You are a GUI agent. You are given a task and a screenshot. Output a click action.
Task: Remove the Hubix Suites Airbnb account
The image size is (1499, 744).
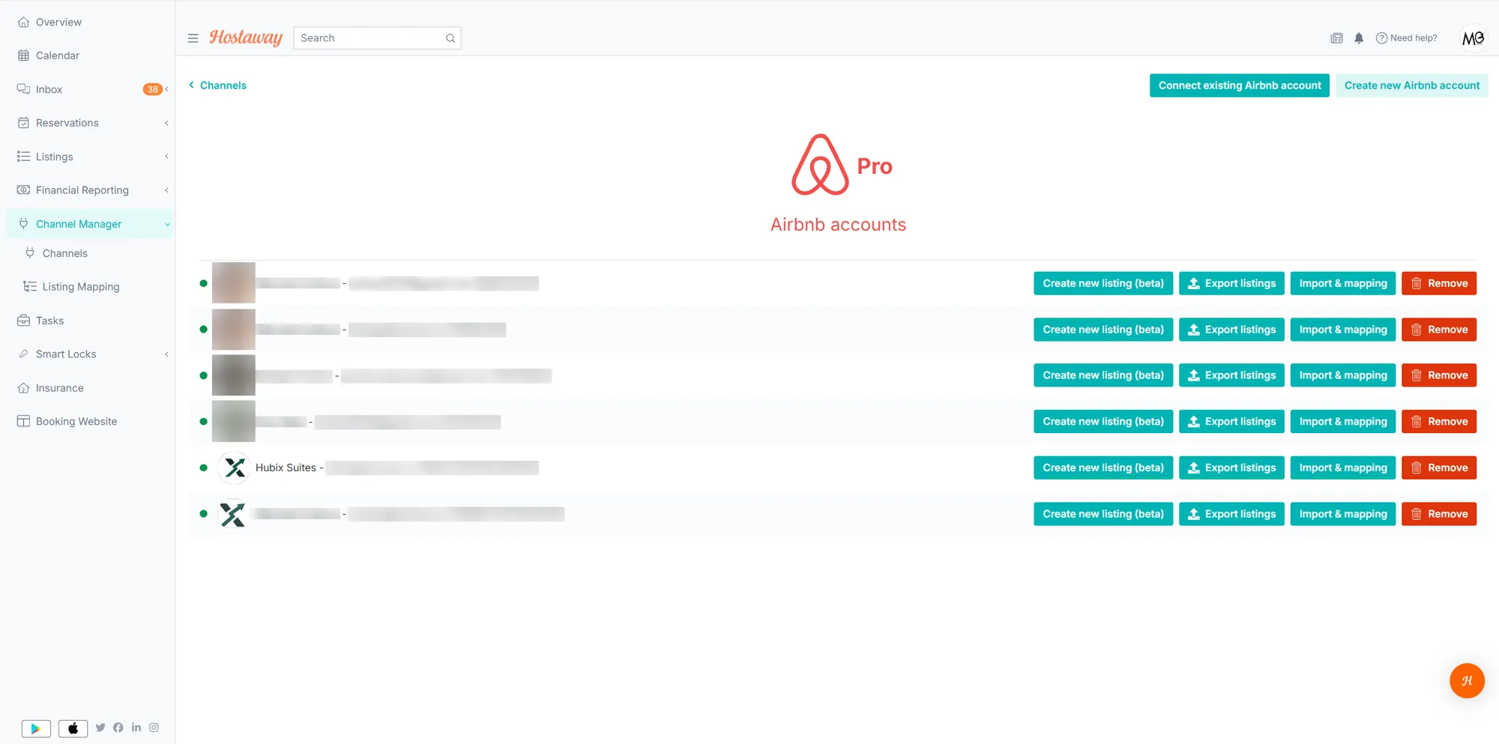coord(1439,468)
